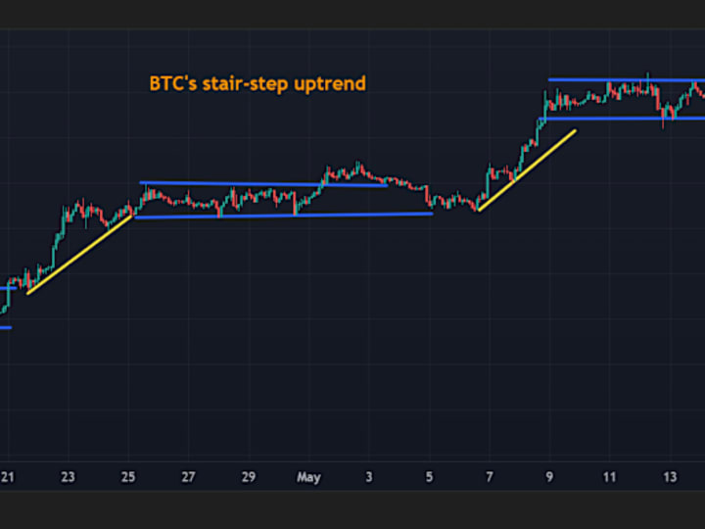Click the date label 5 on the time axis
Viewport: 705px width, 529px height.
[x=430, y=477]
